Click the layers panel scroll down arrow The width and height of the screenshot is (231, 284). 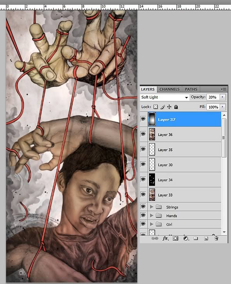pos(224,232)
